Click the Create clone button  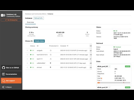pos(39,41)
